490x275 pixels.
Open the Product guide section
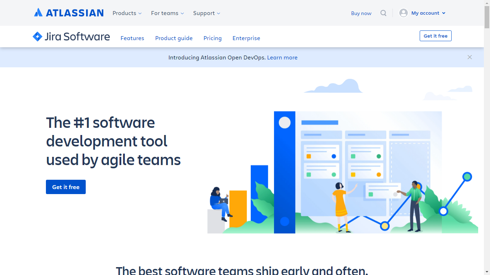coord(174,38)
